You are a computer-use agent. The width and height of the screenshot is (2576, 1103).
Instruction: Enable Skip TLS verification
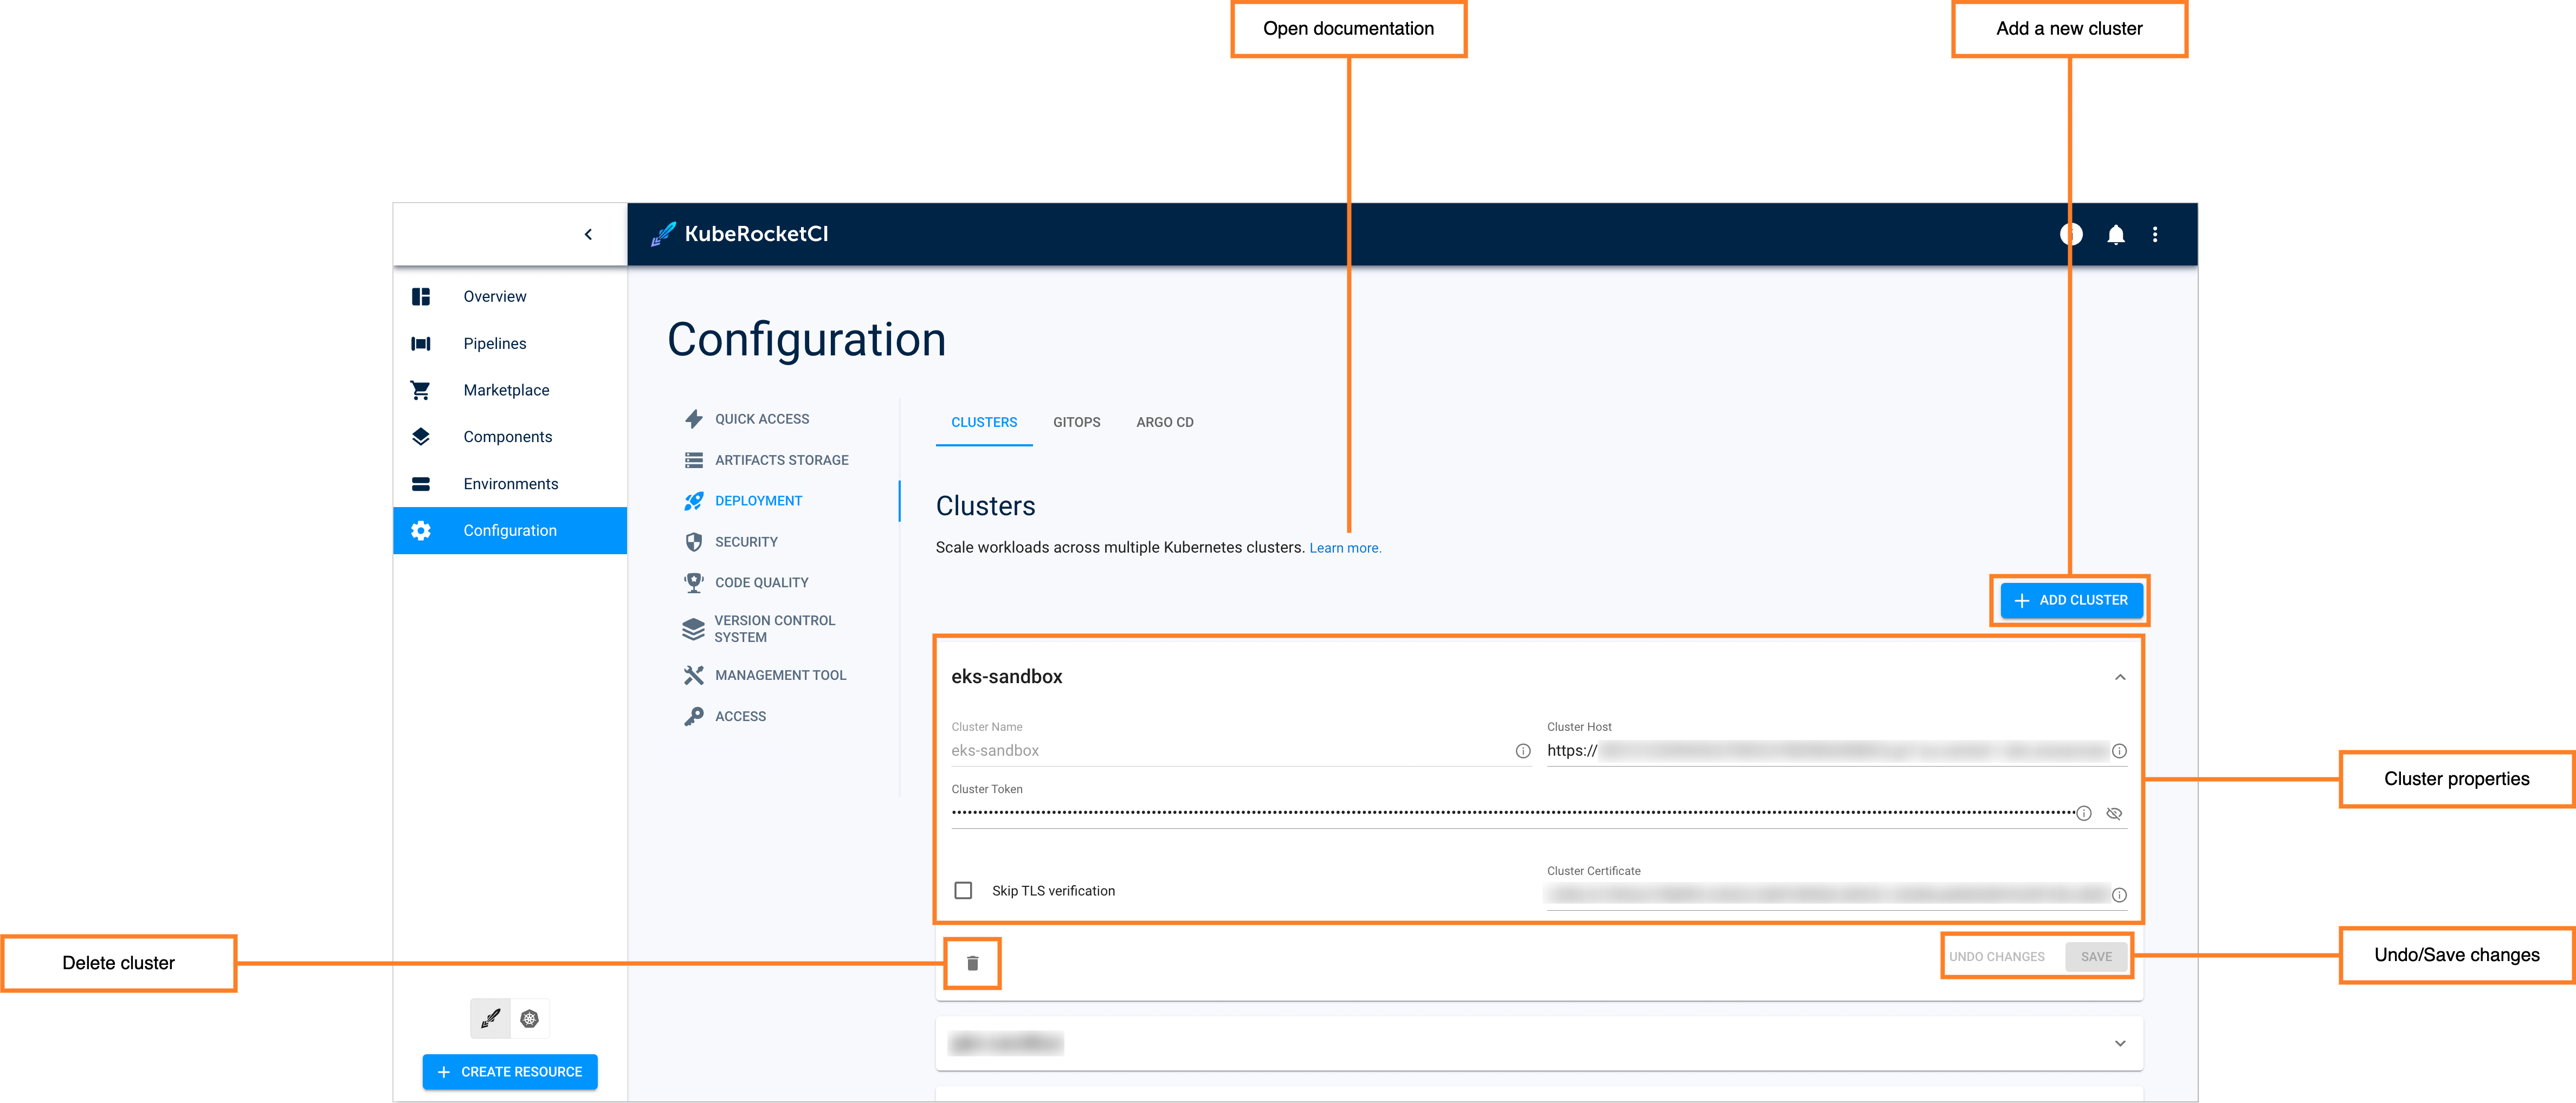click(963, 890)
